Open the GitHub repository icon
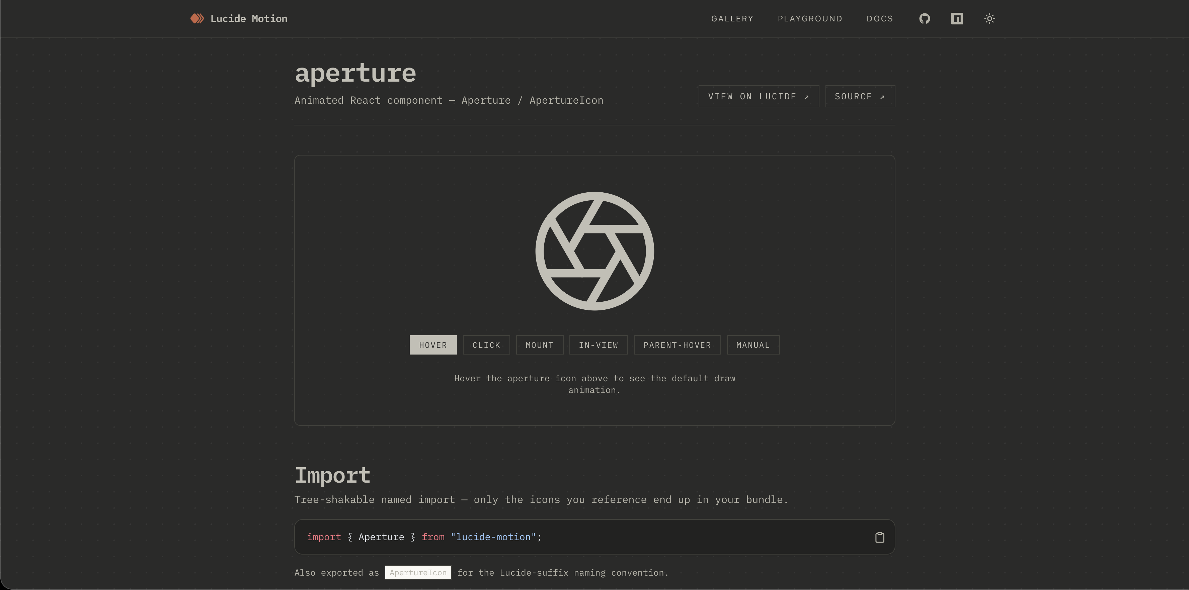Screen dimensions: 1189x590 [925, 18]
